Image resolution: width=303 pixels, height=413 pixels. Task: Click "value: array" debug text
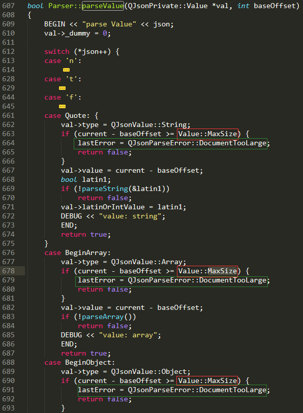pos(128,335)
